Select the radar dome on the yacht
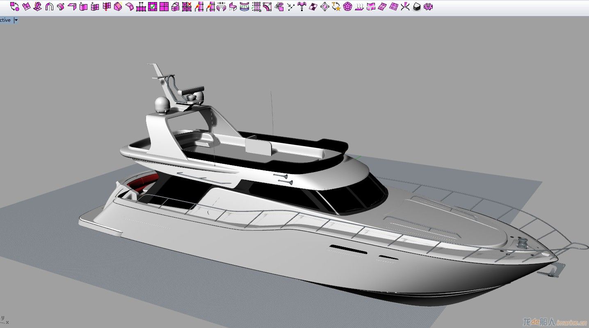589x328 pixels. (x=162, y=105)
